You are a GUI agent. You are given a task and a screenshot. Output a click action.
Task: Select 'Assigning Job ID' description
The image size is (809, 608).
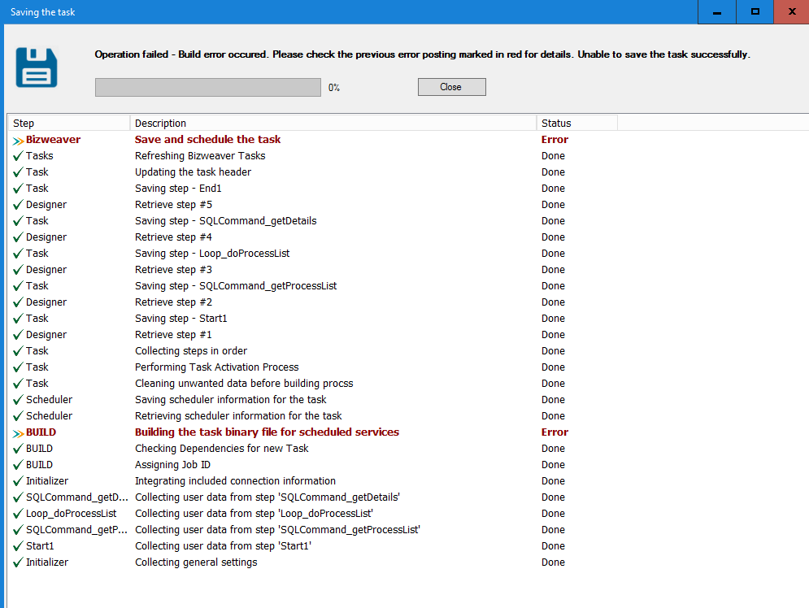point(172,465)
